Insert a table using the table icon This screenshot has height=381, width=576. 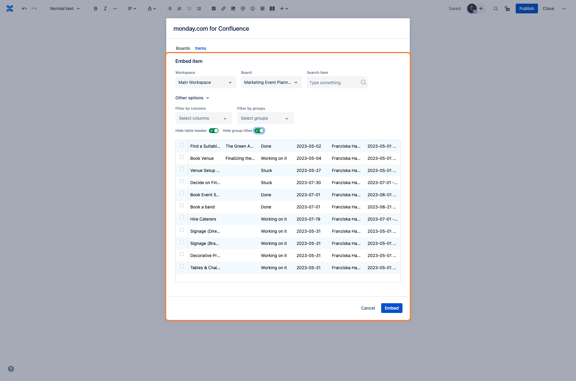[x=262, y=9]
